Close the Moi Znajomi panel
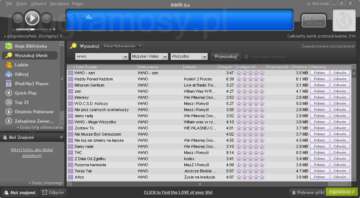 point(61,137)
